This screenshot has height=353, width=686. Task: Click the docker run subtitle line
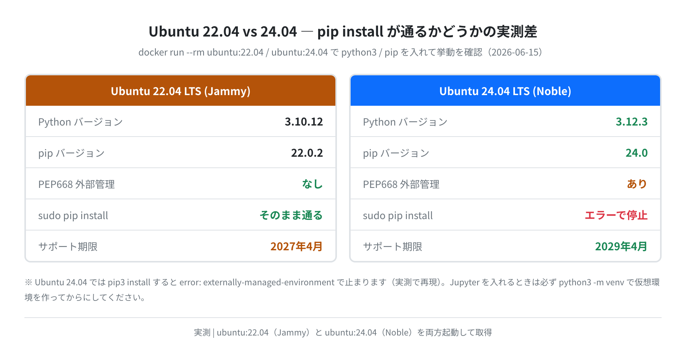[x=340, y=52]
